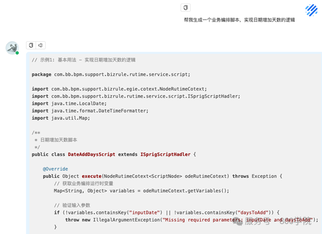Click the "inputDate" string literal in if condition
Viewport: 322px width, 234px height.
[146, 212]
